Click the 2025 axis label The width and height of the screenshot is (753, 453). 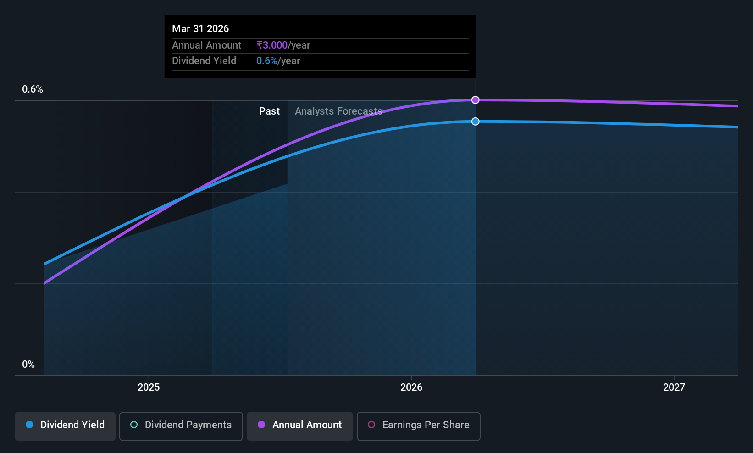coord(149,387)
